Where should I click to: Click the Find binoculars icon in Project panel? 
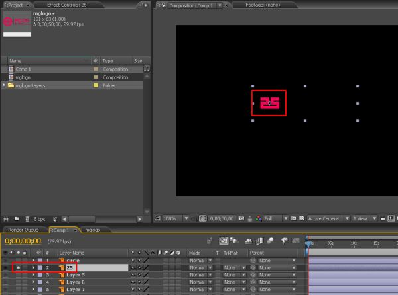6,219
